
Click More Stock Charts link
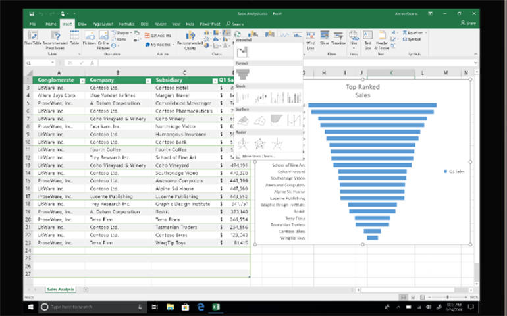(x=258, y=156)
